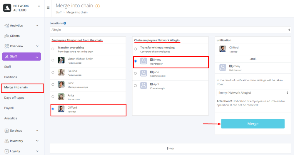
Task: Click John's placeholder avatar icon
Action: [144, 73]
